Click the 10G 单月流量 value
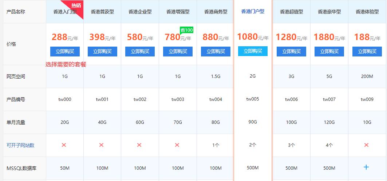The image size is (387, 181). click(367, 122)
